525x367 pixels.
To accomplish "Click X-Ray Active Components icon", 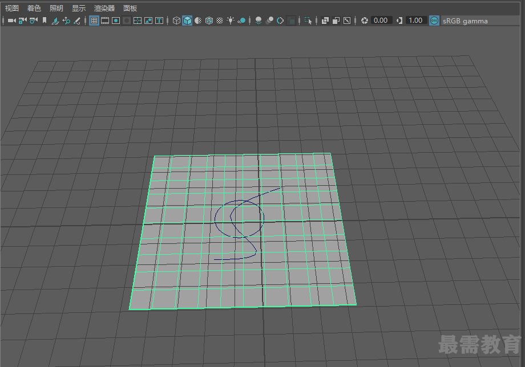I will coord(336,21).
